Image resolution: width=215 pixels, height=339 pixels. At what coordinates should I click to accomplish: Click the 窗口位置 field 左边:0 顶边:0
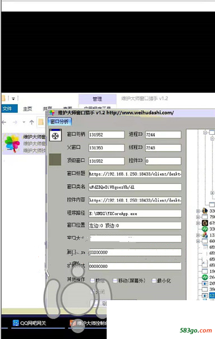pos(135,226)
